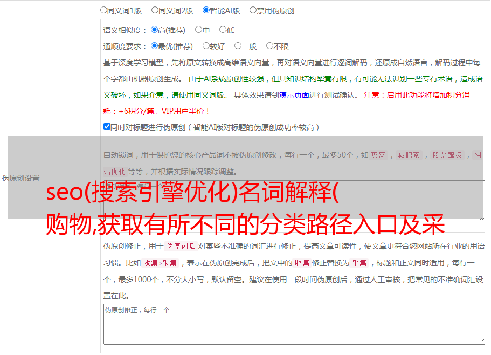Viewport: 491px width, 355px height.
Task: Select the 同义词2版 radio option
Action: [155, 10]
